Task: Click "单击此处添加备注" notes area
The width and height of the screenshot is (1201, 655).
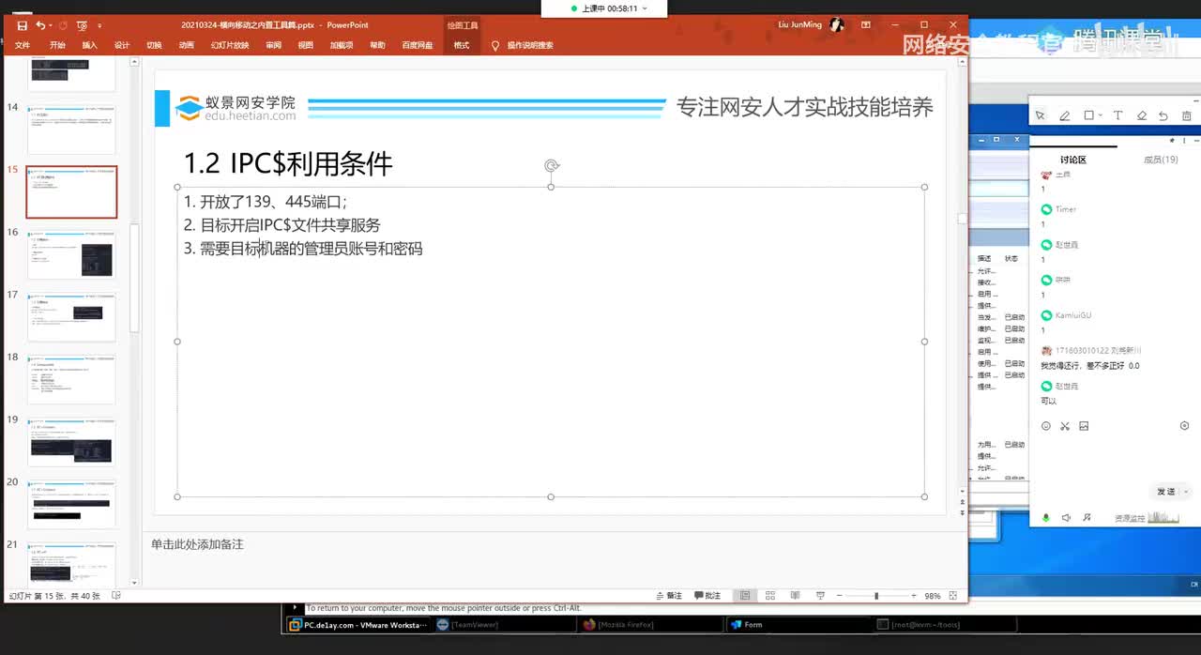Action: [197, 544]
